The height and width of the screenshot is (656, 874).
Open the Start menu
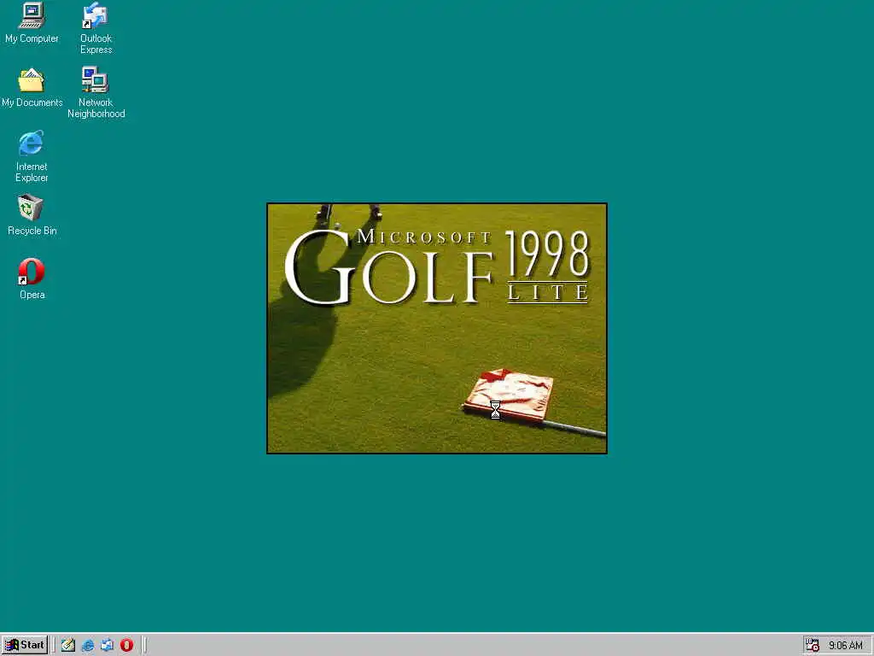click(25, 645)
